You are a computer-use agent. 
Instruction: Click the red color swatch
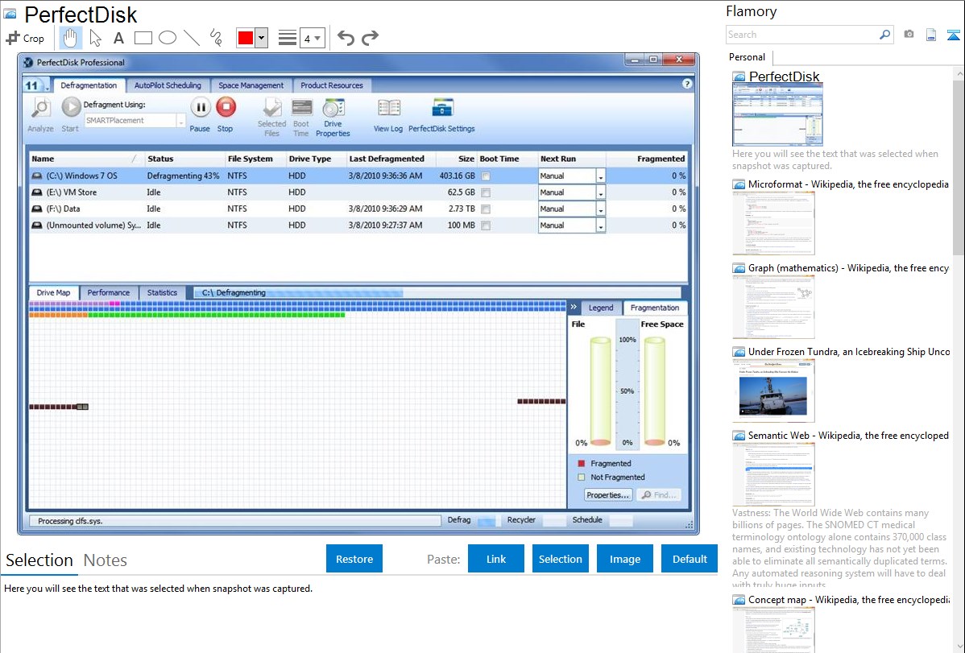click(x=245, y=38)
